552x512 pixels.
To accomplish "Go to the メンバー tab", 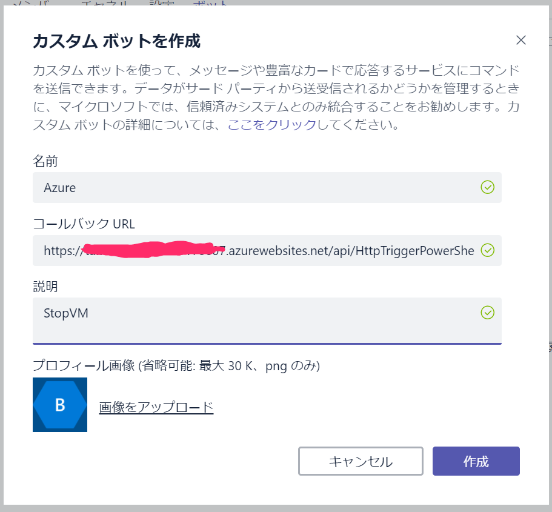I will pos(33,4).
